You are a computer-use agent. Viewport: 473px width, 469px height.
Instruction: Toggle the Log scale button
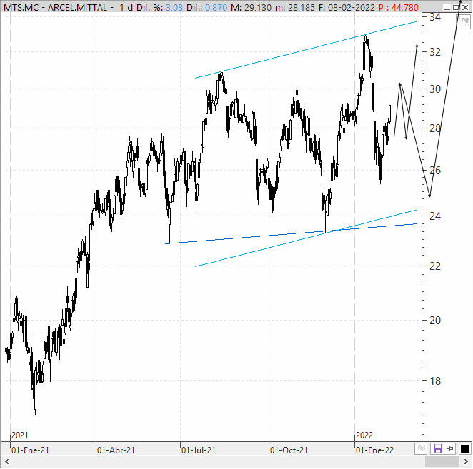(x=463, y=21)
